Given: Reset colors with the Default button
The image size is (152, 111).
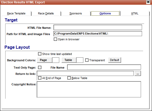Looking at the screenshot, I should click(115, 60).
